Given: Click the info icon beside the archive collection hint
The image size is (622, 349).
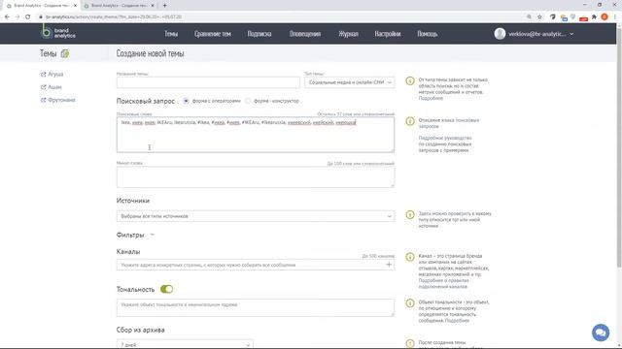Looking at the screenshot, I should [410, 343].
